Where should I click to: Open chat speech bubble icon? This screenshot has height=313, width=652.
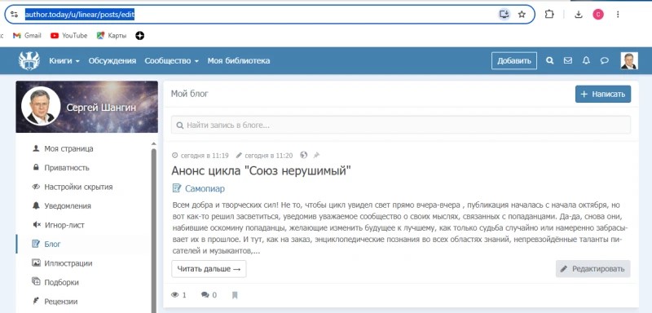coord(604,60)
